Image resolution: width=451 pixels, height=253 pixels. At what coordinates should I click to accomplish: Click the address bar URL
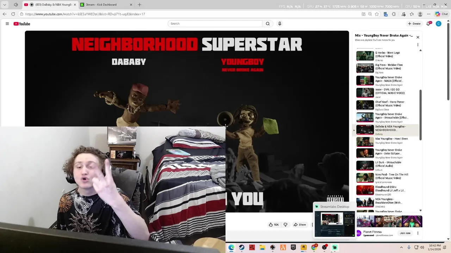pos(85,14)
